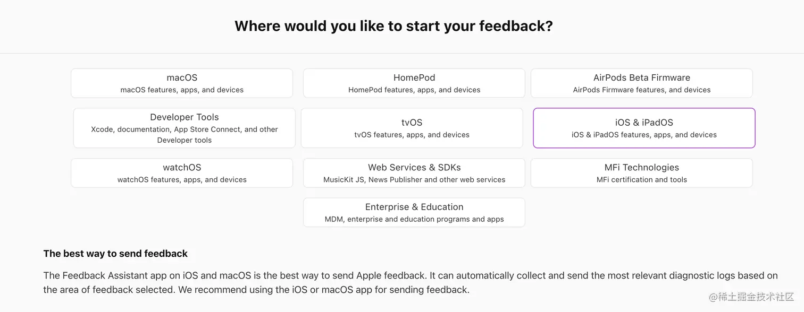
Task: Click the 'Where would you like to start your feedback?' heading
Action: tap(393, 26)
